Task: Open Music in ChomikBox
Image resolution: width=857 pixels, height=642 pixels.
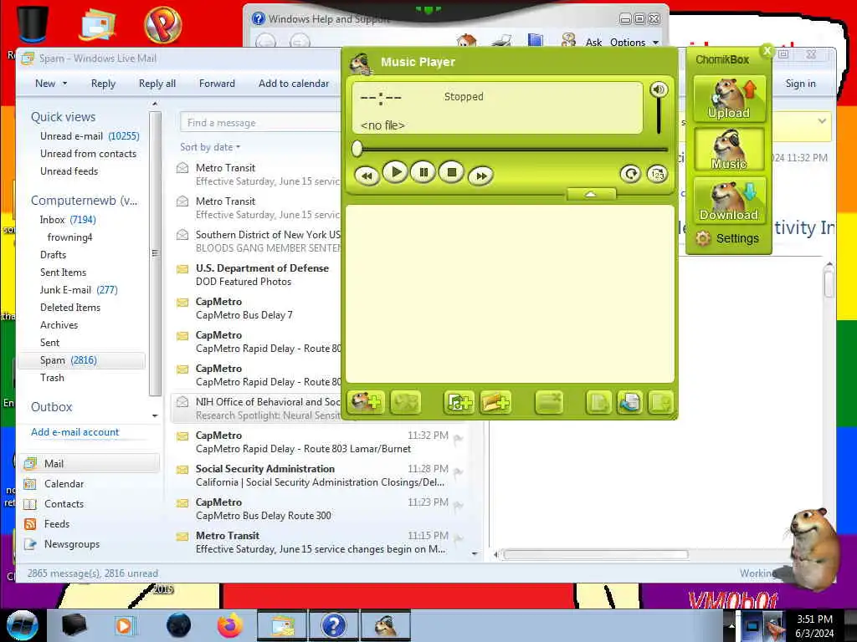Action: (729, 150)
